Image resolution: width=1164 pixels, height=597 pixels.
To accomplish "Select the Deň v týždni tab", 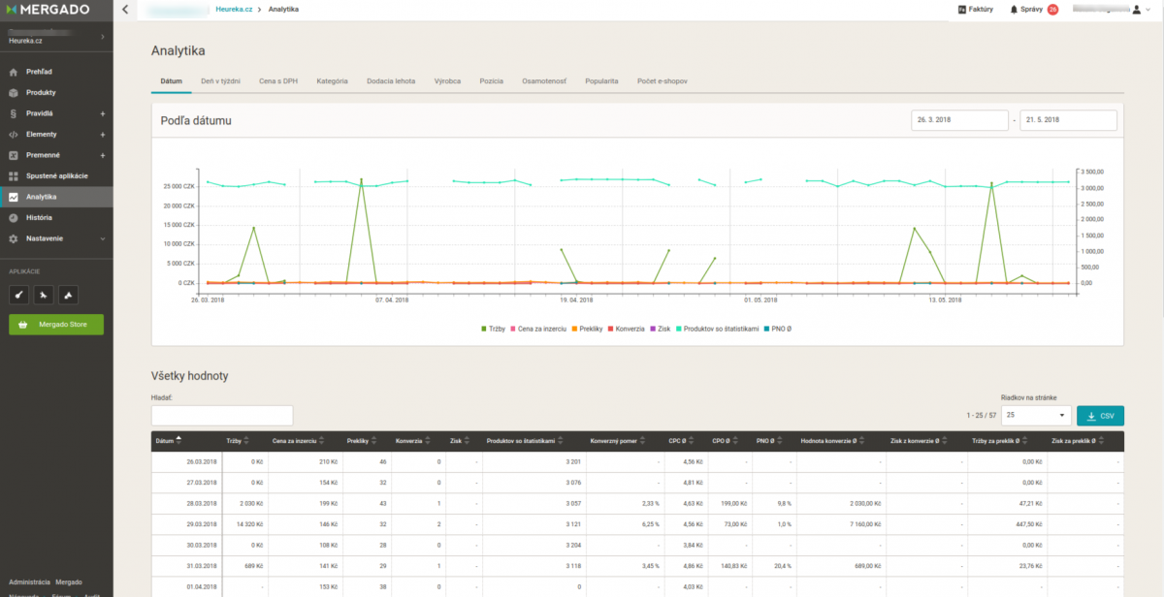I will pos(220,81).
